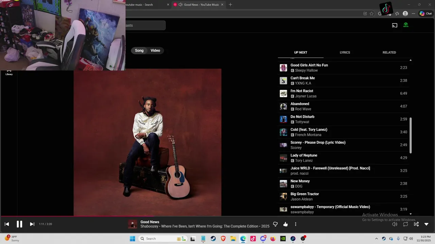Click the Big Green Tractor queue thumbnail

coord(283,197)
